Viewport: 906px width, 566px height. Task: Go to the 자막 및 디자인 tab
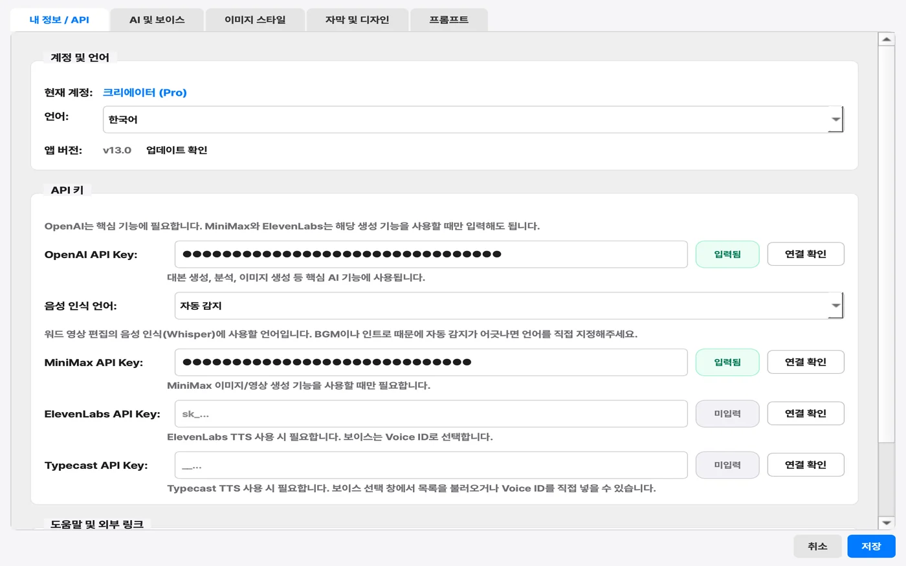357,20
